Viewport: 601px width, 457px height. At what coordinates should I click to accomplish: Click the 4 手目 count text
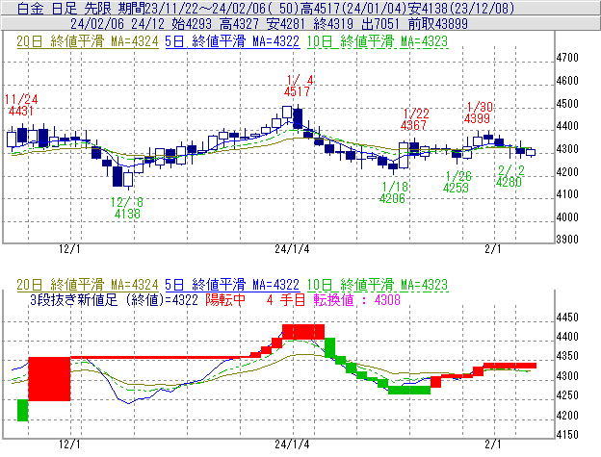click(285, 299)
